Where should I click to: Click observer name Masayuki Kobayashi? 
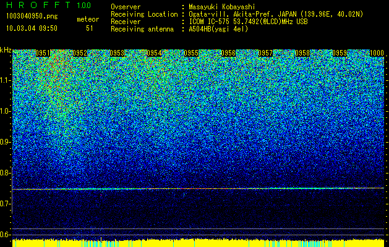(x=222, y=7)
